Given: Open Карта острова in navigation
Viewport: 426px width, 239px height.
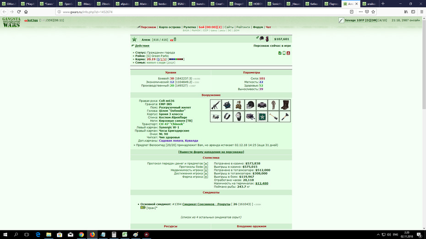Looking at the screenshot, I should click(x=170, y=27).
